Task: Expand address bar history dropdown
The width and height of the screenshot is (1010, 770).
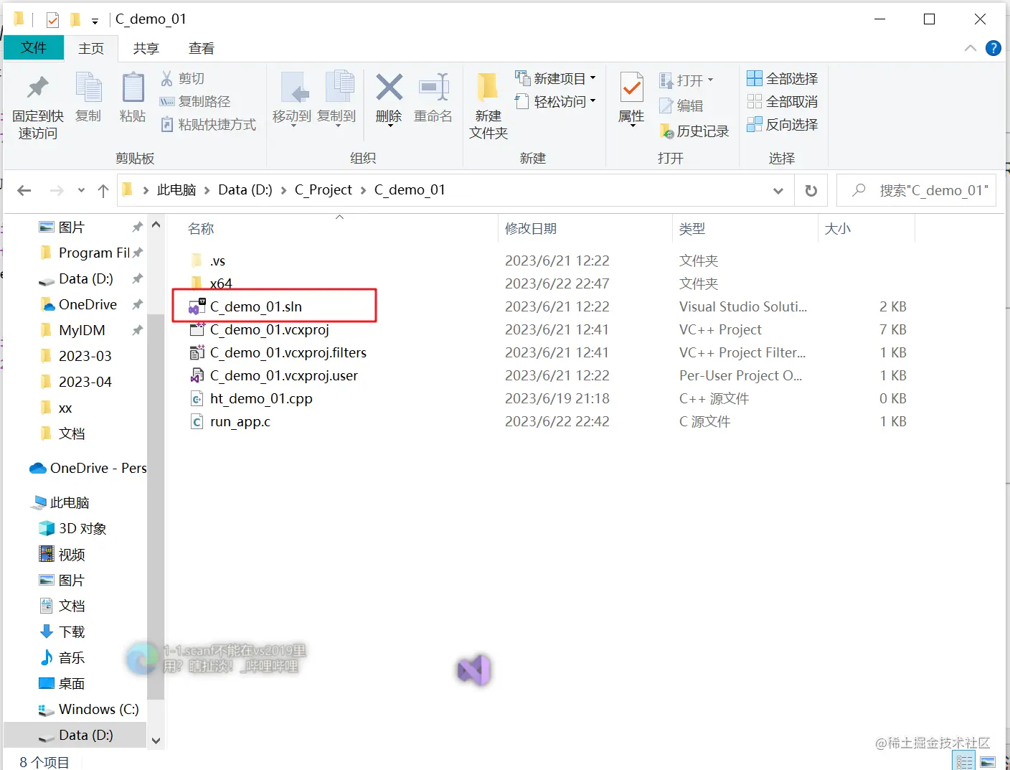Action: coord(778,190)
